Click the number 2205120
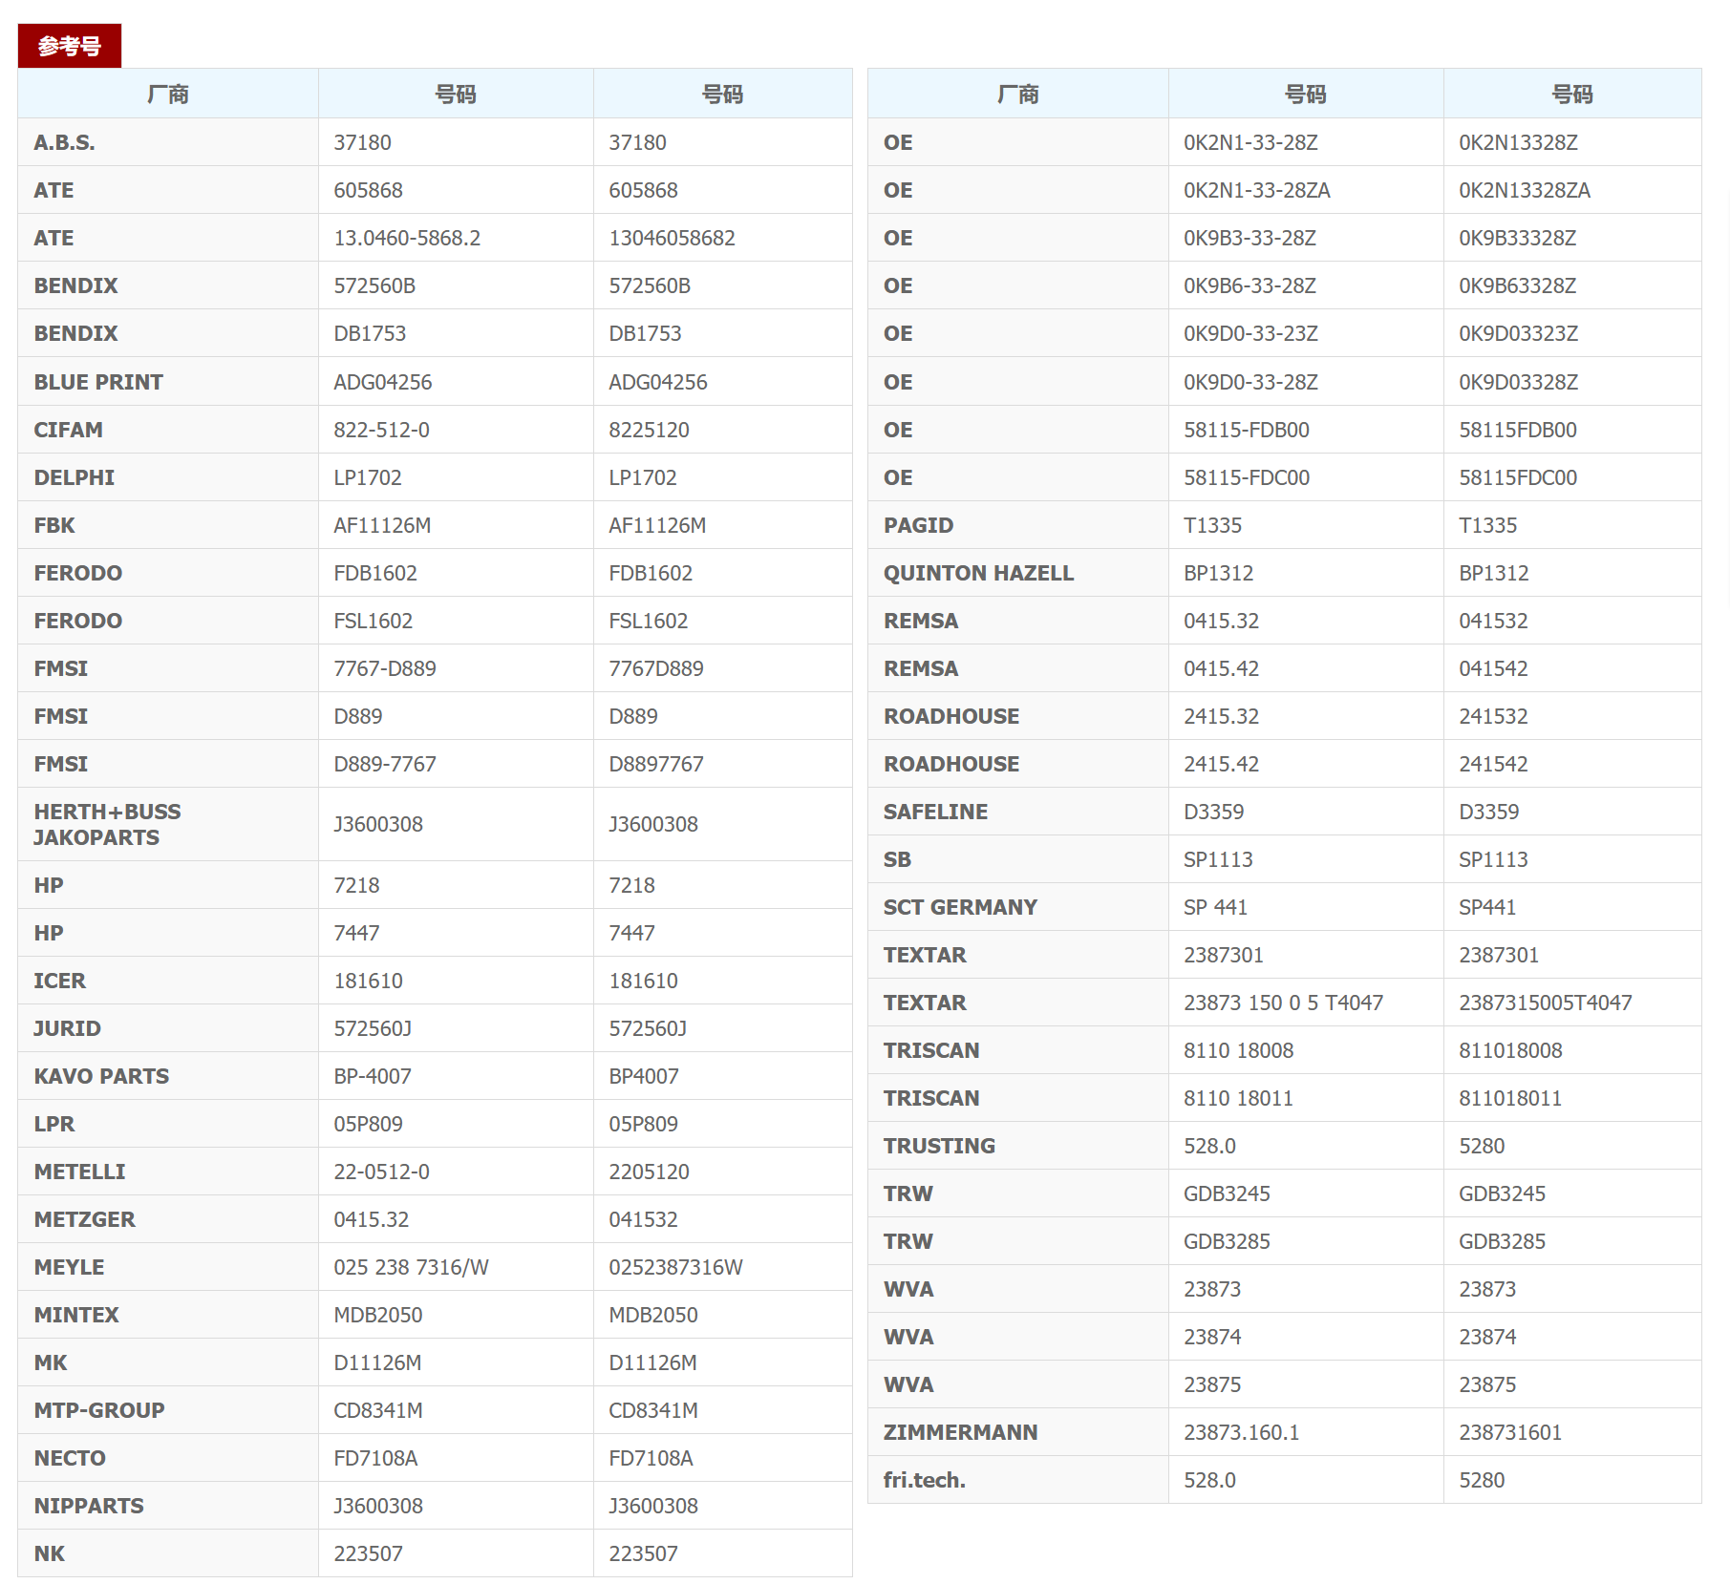Image resolution: width=1730 pixels, height=1584 pixels. click(649, 1172)
